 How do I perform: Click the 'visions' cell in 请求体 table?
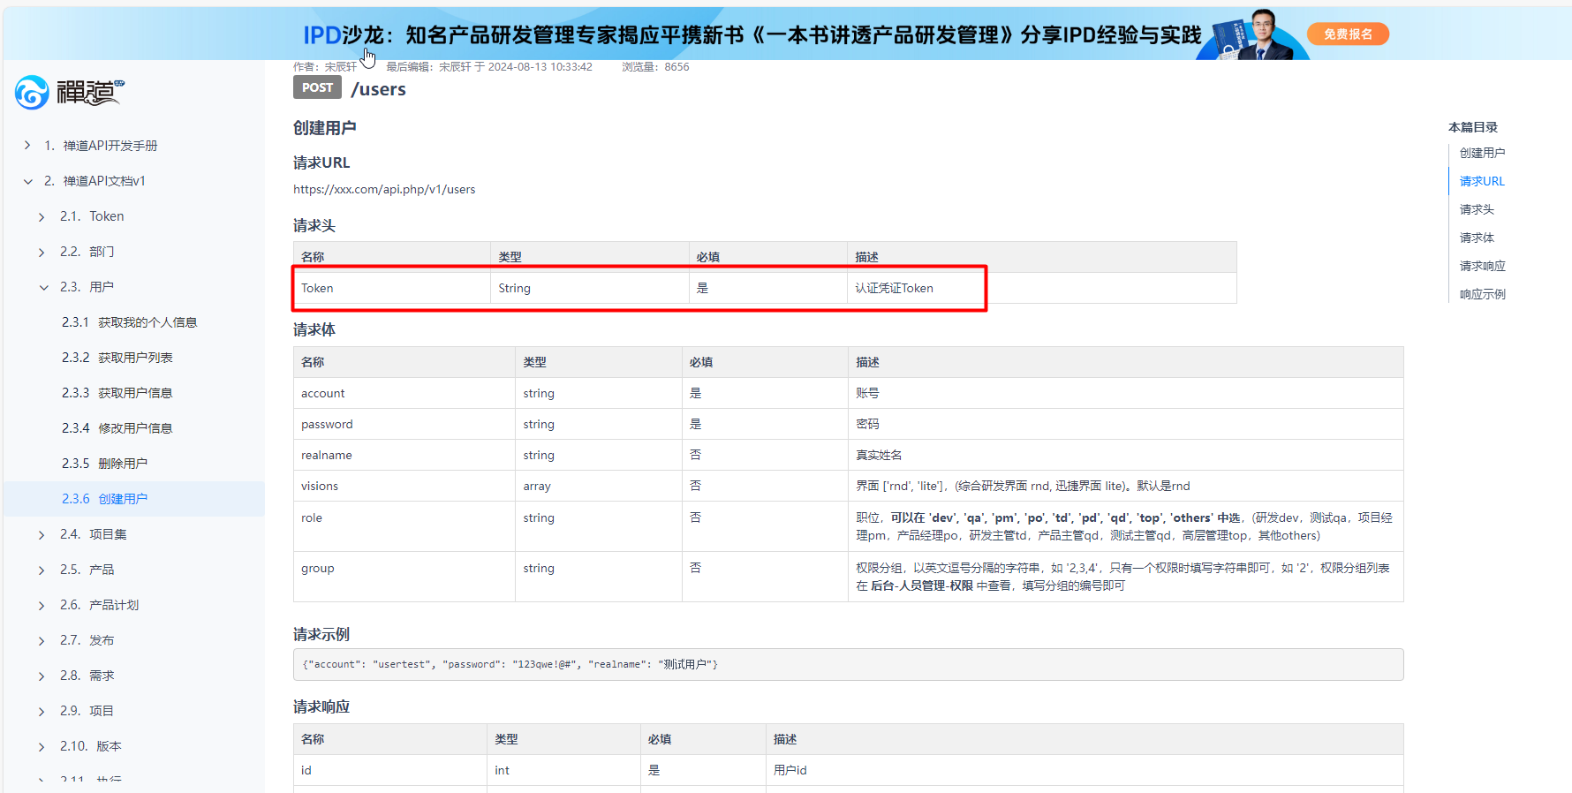pos(404,486)
